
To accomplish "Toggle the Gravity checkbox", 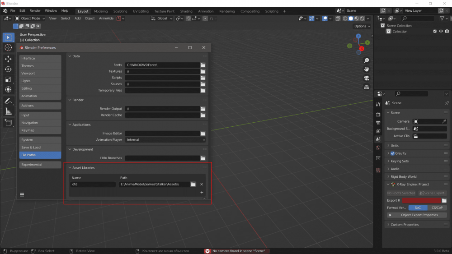I will (392, 153).
